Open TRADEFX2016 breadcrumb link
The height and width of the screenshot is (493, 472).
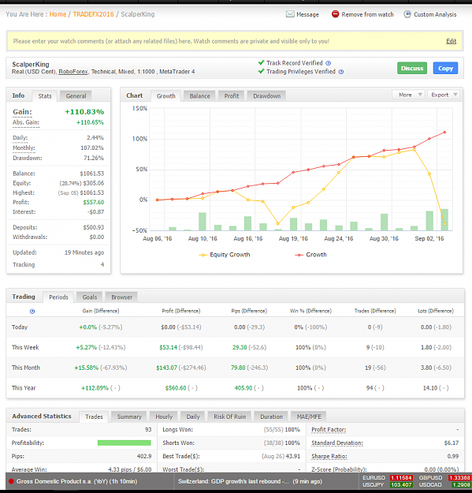(x=93, y=14)
